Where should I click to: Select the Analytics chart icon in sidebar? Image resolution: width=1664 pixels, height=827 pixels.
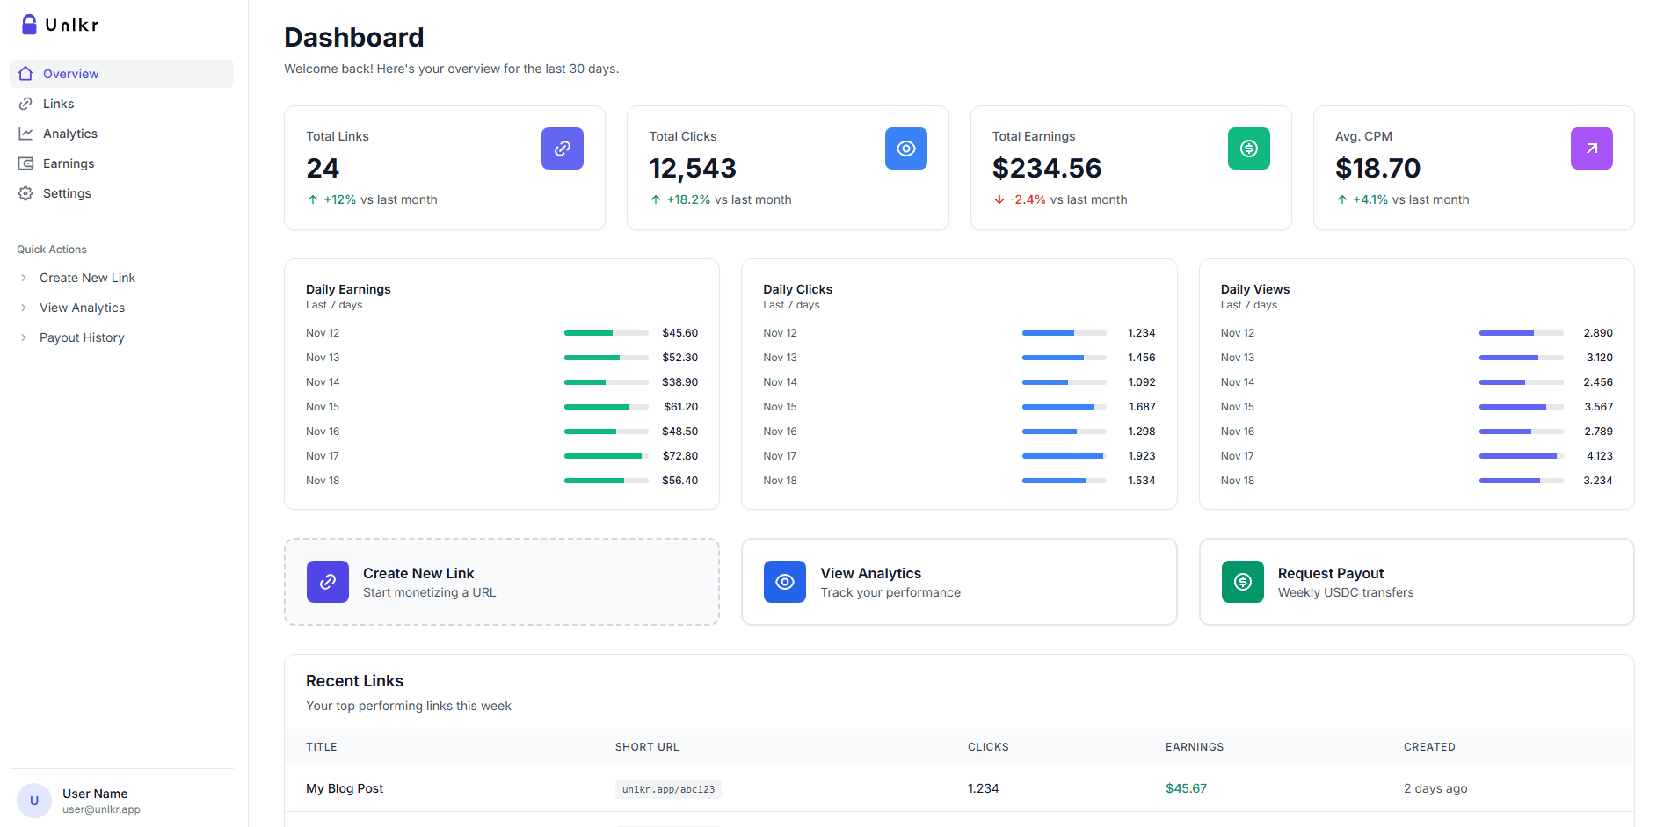pyautogui.click(x=26, y=133)
